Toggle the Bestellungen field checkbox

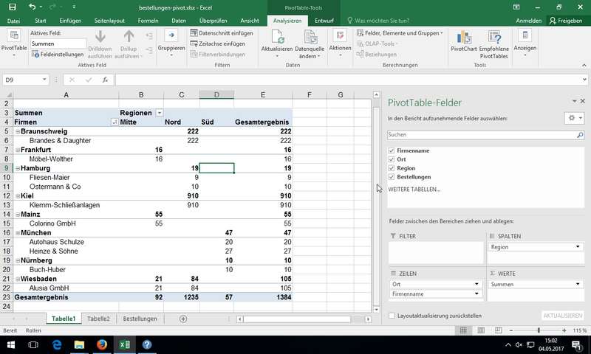[392, 177]
